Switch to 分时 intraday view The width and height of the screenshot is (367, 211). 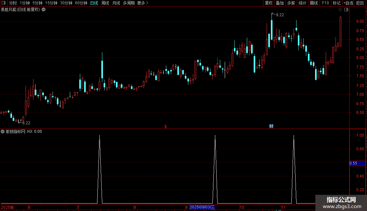13,3
